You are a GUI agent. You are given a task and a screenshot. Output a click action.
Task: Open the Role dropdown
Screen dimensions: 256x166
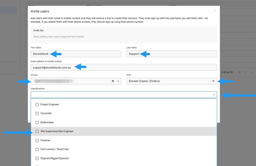pos(172,81)
